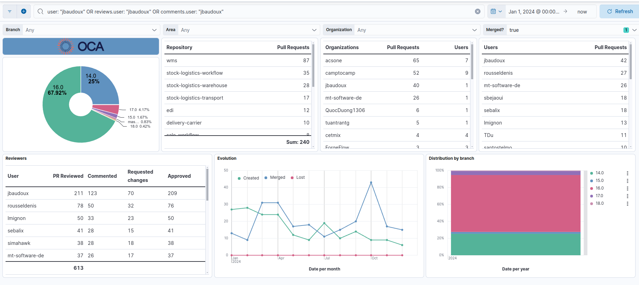Screen dimensions: 639x285
Task: Click the Refresh button
Action: (620, 11)
